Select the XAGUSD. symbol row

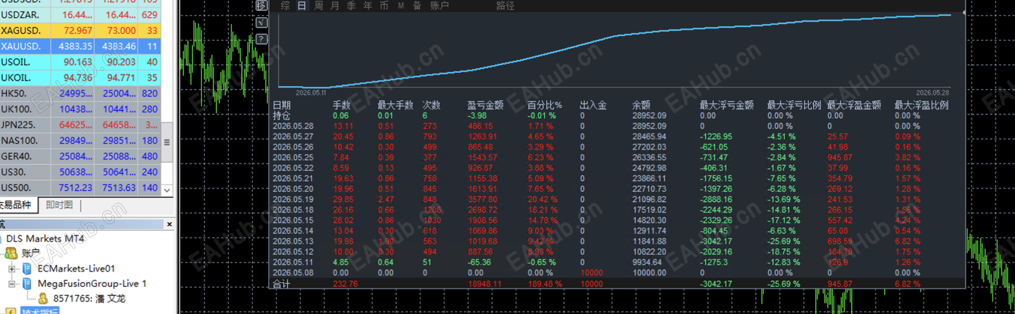[x=80, y=30]
